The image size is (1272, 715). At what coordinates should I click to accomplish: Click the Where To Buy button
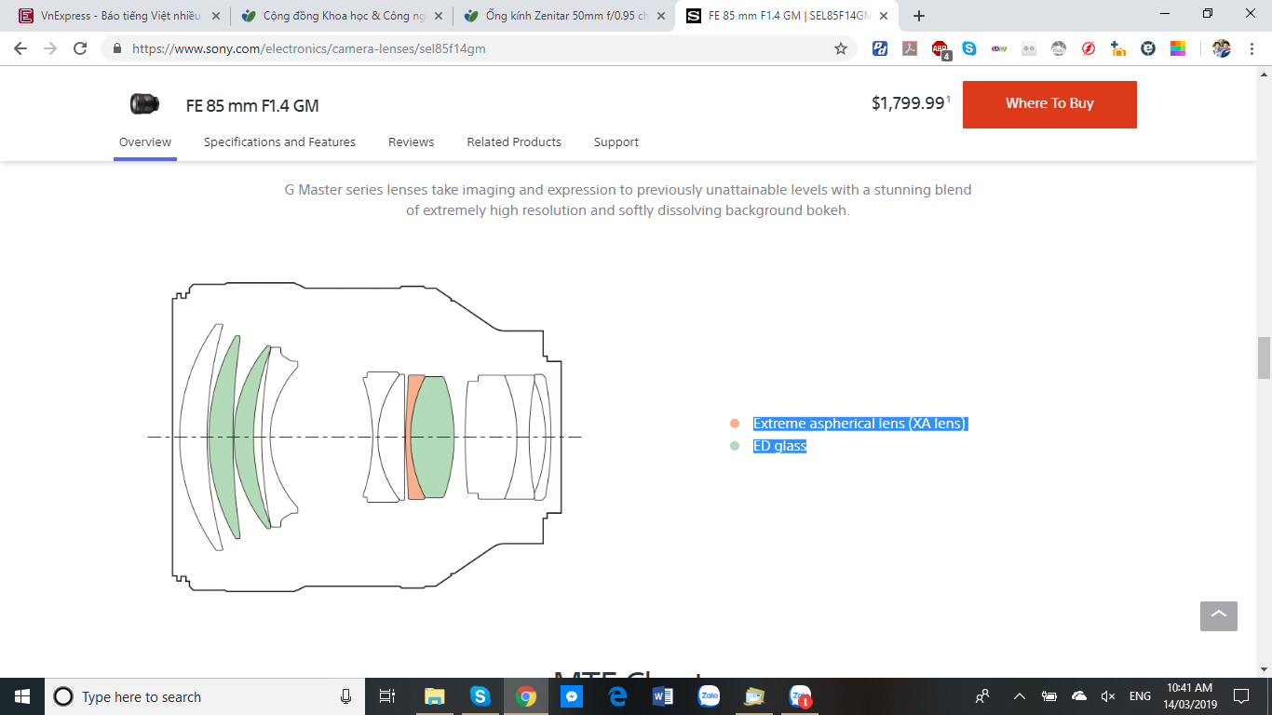tap(1049, 104)
